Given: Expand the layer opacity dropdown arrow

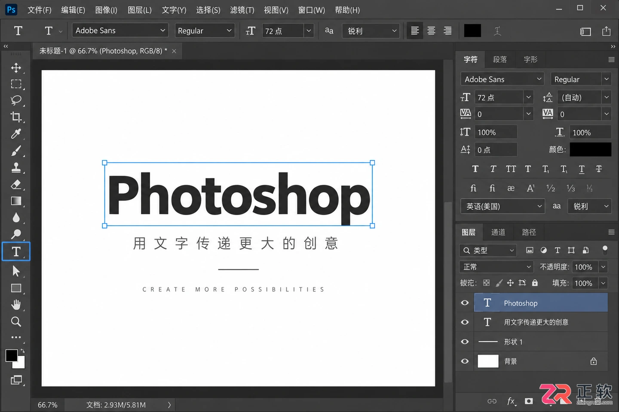Looking at the screenshot, I should [x=603, y=267].
